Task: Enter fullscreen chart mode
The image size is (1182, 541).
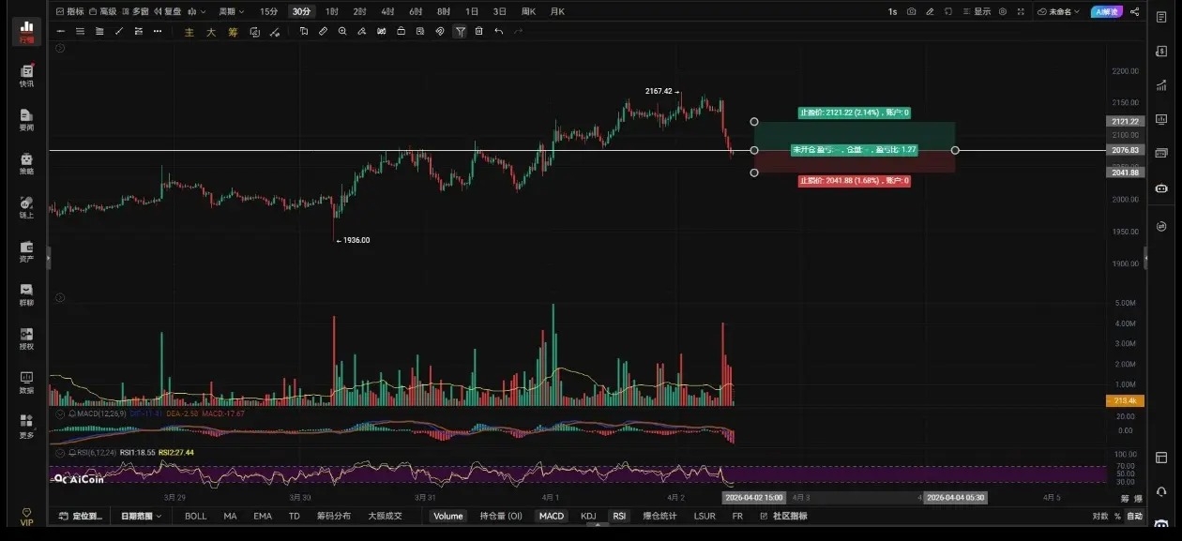Action: coord(1022,11)
